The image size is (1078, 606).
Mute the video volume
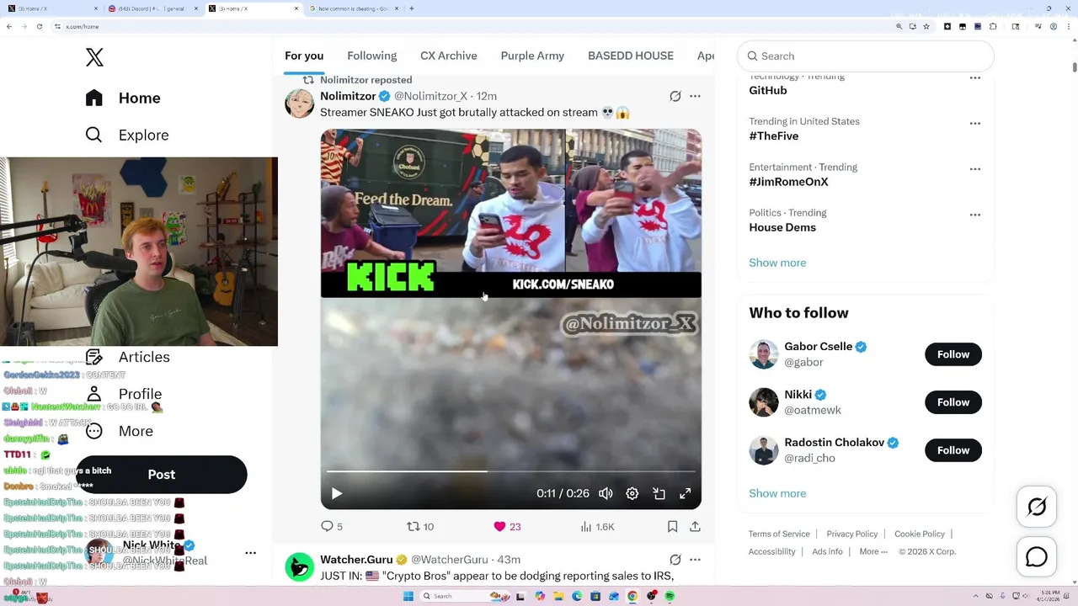pos(606,493)
